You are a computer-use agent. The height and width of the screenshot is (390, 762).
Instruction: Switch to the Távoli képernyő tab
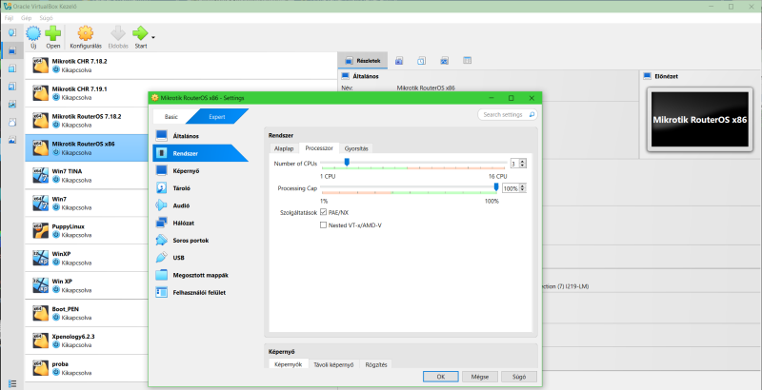334,364
